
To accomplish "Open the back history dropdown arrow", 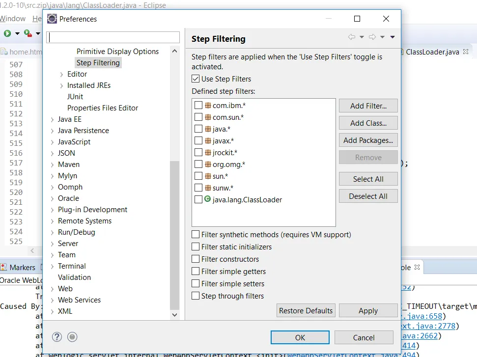I will click(x=362, y=37).
